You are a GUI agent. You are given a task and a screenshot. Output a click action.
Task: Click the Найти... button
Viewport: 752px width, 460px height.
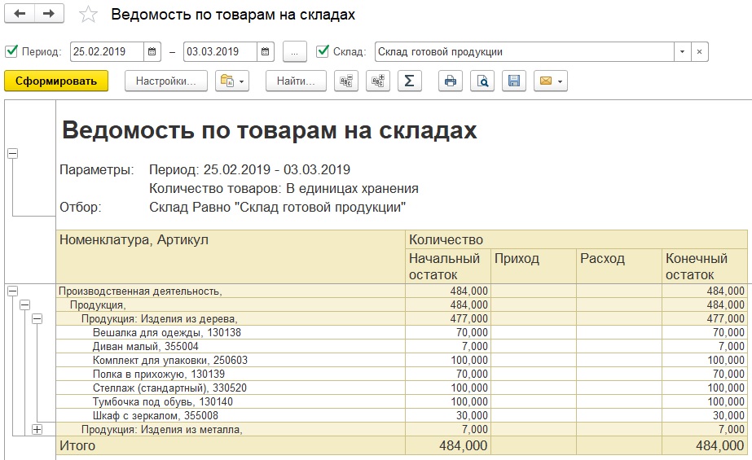(x=296, y=81)
